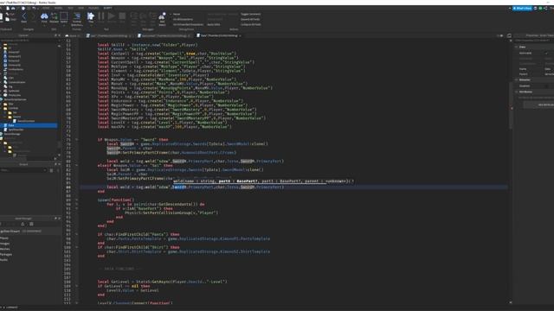Click the Resume arrow icon
The width and height of the screenshot is (554, 311).
click(112, 17)
